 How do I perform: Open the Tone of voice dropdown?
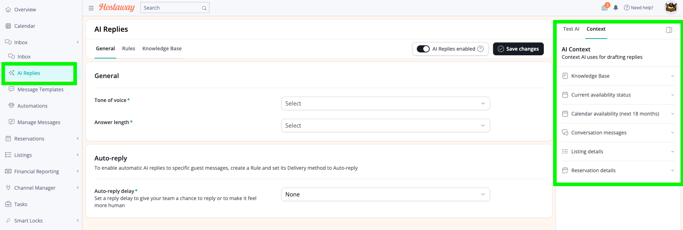[385, 103]
